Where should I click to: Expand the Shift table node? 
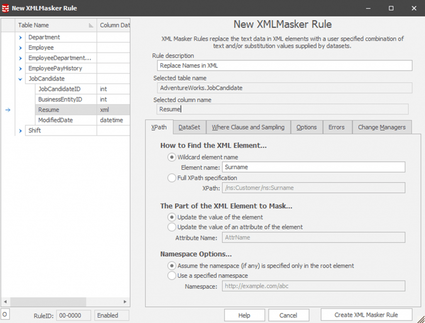(20, 131)
